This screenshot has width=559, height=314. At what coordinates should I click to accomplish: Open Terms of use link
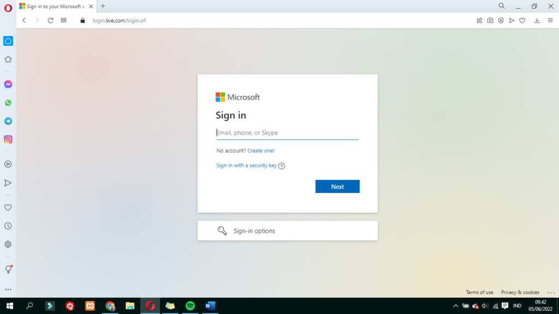[x=479, y=292]
